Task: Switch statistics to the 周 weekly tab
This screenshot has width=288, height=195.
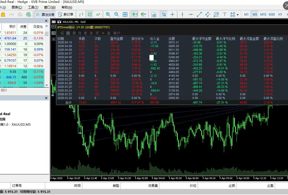Action: coord(74,33)
